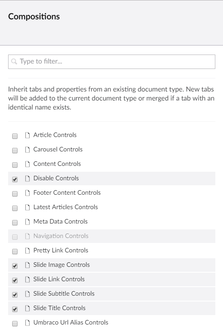Image resolution: width=223 pixels, height=334 pixels.
Task: Select the Latest Articles Controls label
Action: [x=66, y=207]
